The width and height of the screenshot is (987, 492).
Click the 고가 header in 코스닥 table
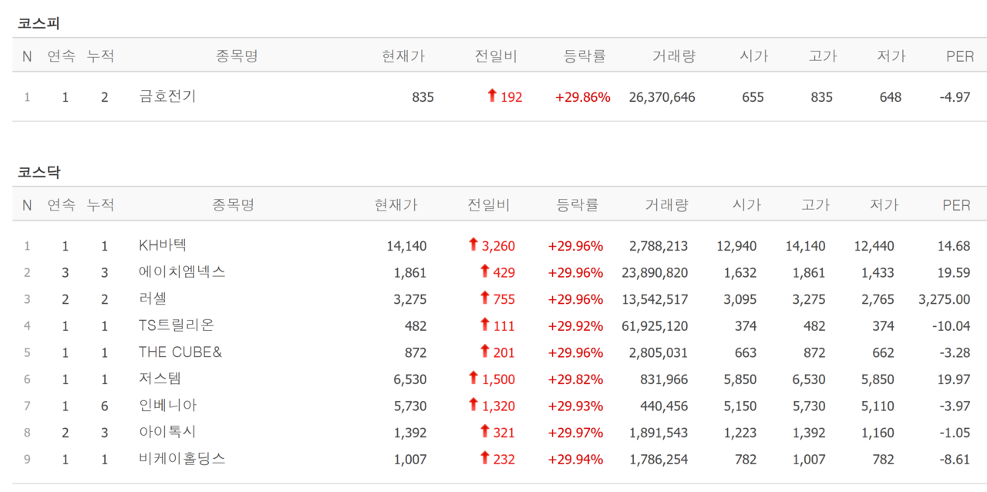point(815,204)
